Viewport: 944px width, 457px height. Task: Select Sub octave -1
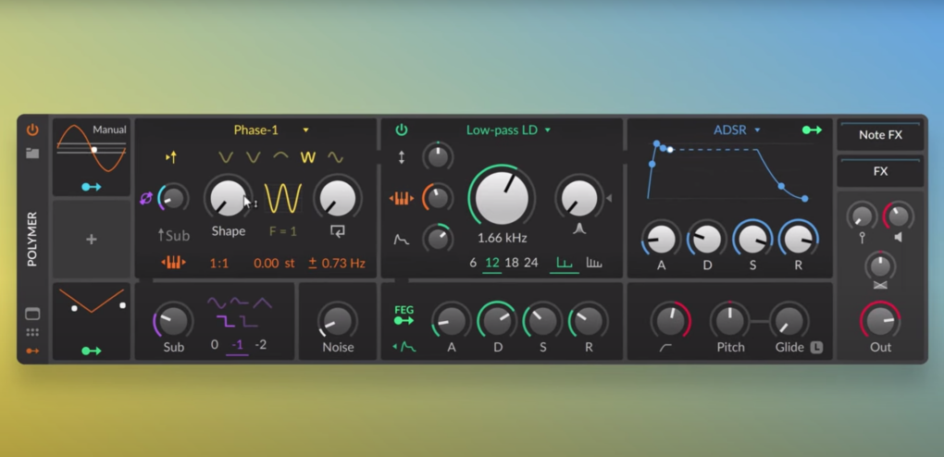pos(237,345)
